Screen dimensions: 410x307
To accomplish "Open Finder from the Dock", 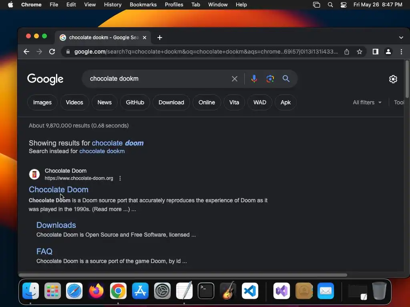I will tap(30, 291).
